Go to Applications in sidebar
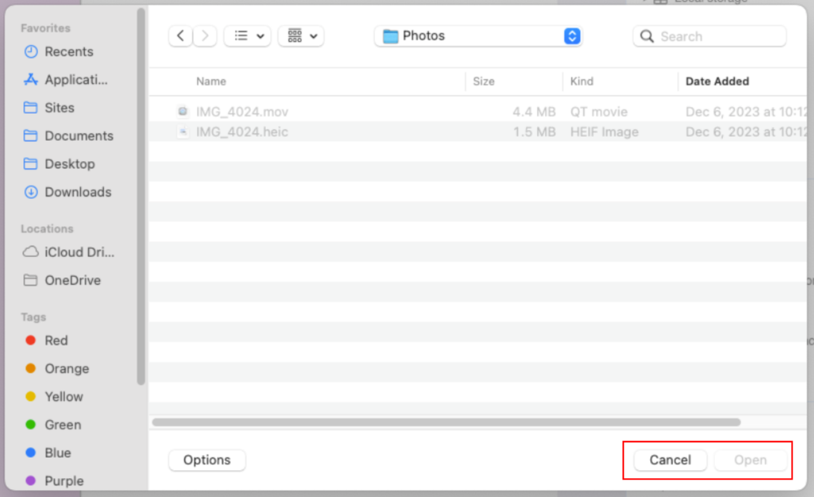Viewport: 814px width, 497px height. (75, 80)
